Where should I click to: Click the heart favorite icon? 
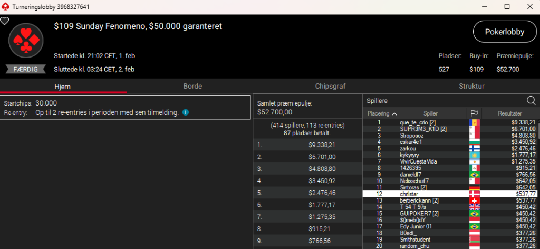coord(5,21)
